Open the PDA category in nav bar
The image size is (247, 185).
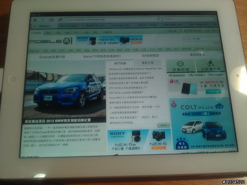(53, 50)
